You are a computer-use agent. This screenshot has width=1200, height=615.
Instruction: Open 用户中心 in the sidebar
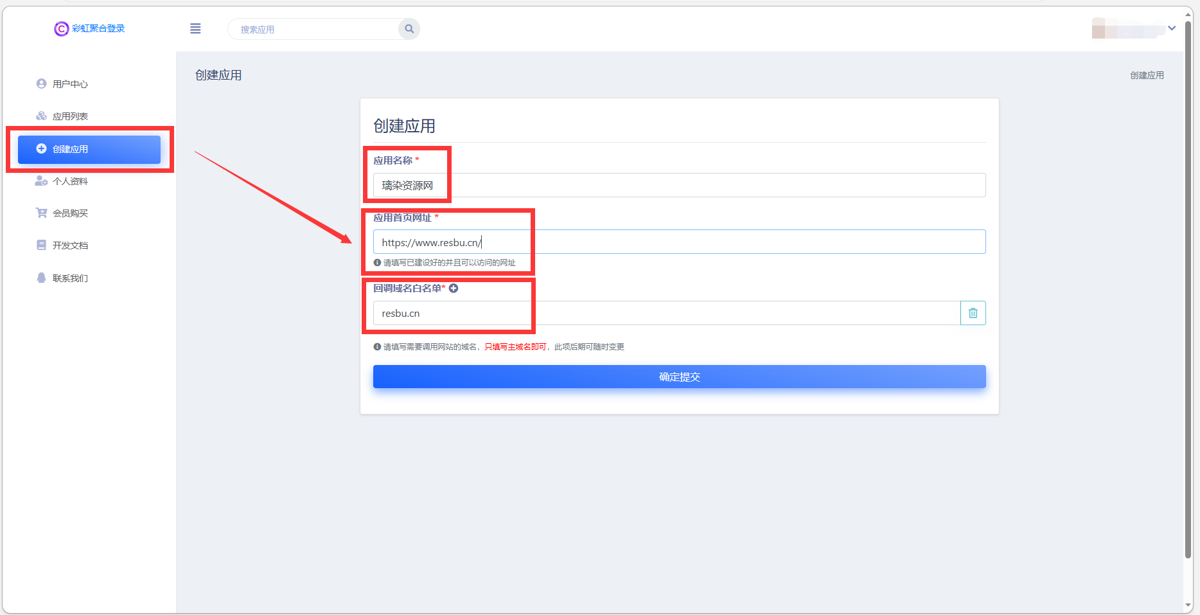click(89, 84)
